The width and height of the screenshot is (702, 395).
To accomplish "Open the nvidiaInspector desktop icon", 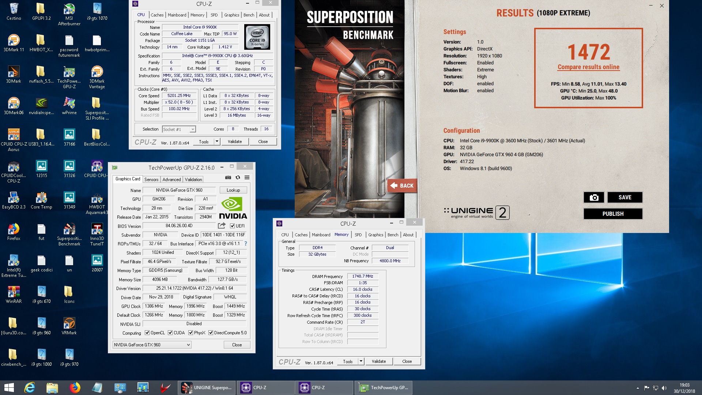I will point(41,106).
